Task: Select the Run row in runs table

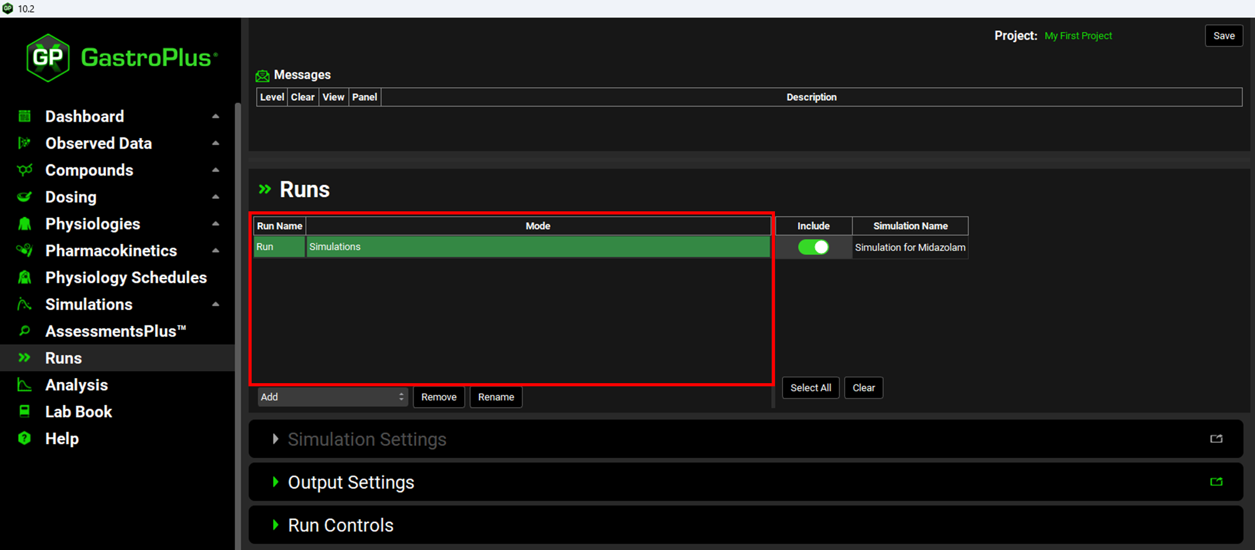Action: (279, 247)
